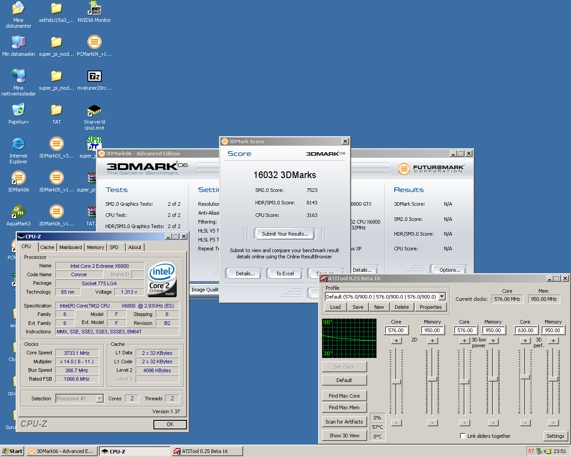Click Load profile button in ATITool
This screenshot has height=457, width=571.
335,307
